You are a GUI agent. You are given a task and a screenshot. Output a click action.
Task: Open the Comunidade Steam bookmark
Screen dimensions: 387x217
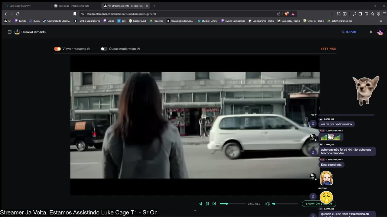coord(57,21)
